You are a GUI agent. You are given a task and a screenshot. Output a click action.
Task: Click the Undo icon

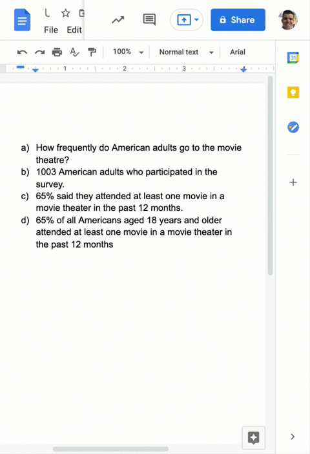(x=22, y=52)
